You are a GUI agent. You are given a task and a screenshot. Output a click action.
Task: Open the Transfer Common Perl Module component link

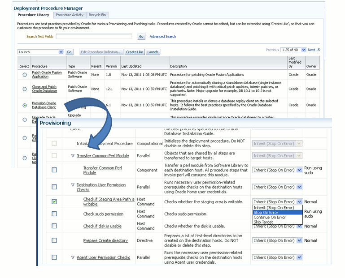coord(103,170)
